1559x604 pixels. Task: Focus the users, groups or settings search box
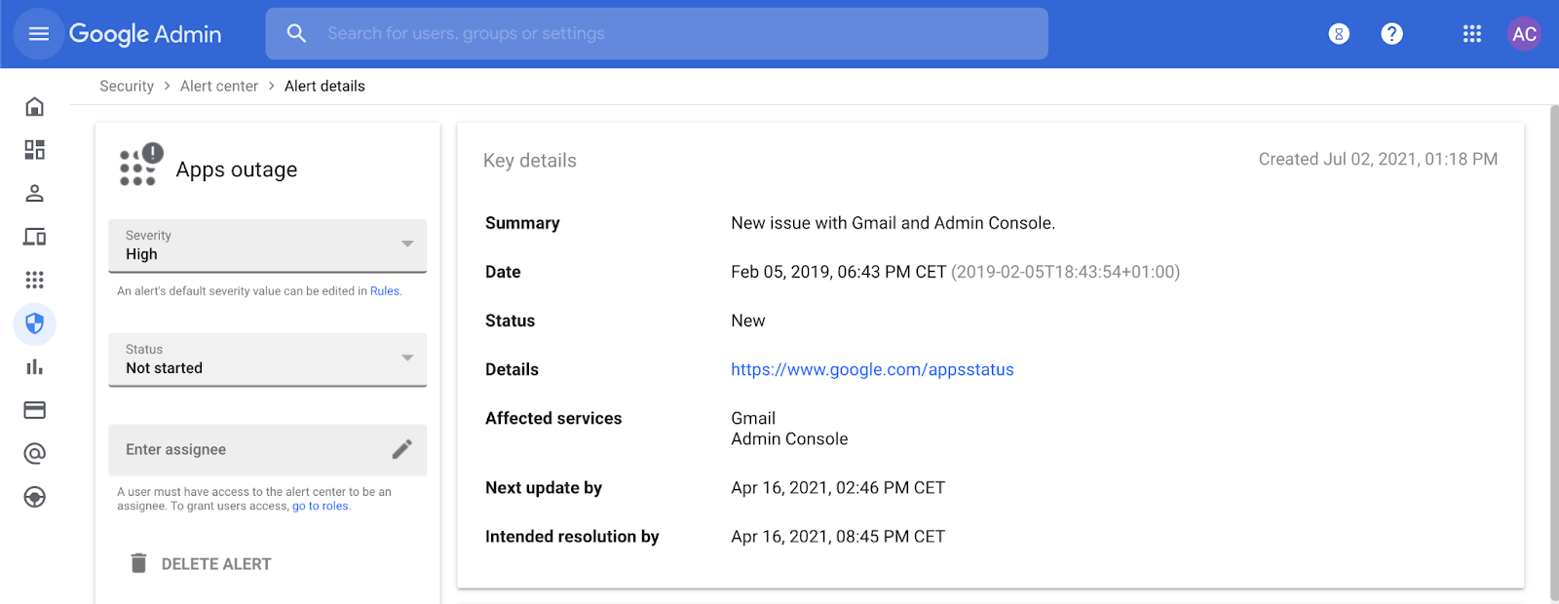[657, 34]
